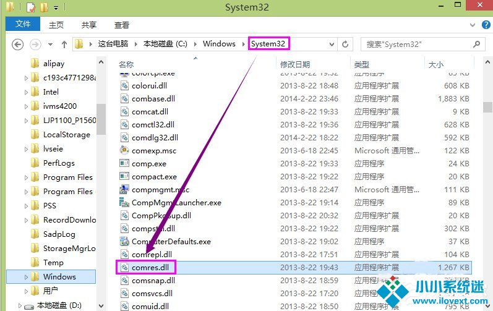The image size is (493, 311).
Task: Open the Help question mark icon
Action: pos(486,25)
